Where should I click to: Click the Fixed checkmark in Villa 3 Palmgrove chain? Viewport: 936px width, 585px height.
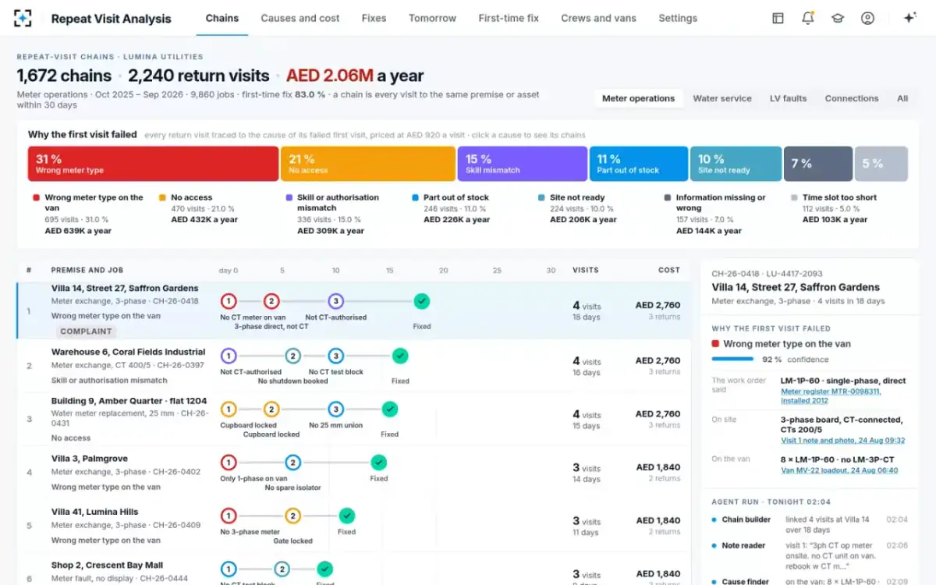(x=378, y=462)
